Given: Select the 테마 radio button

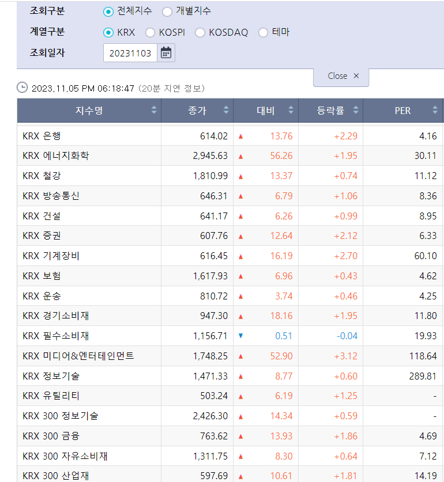Looking at the screenshot, I should [x=263, y=32].
